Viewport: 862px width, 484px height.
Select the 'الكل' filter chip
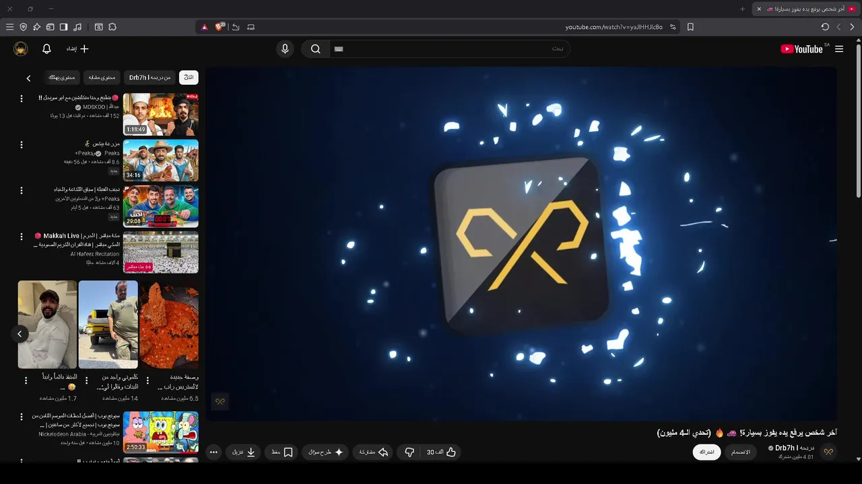click(x=189, y=77)
